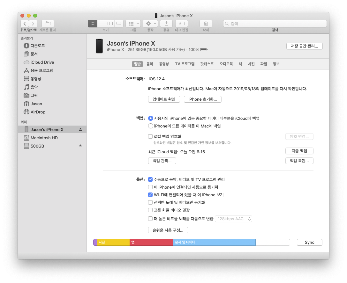Click the yellow 사진 storage segment
347x283 pixels.
113,242
